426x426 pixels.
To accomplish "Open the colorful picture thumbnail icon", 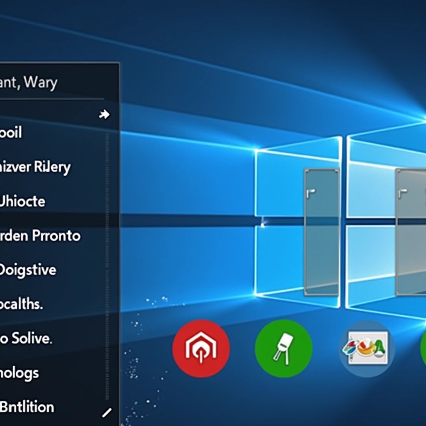I will [x=368, y=348].
